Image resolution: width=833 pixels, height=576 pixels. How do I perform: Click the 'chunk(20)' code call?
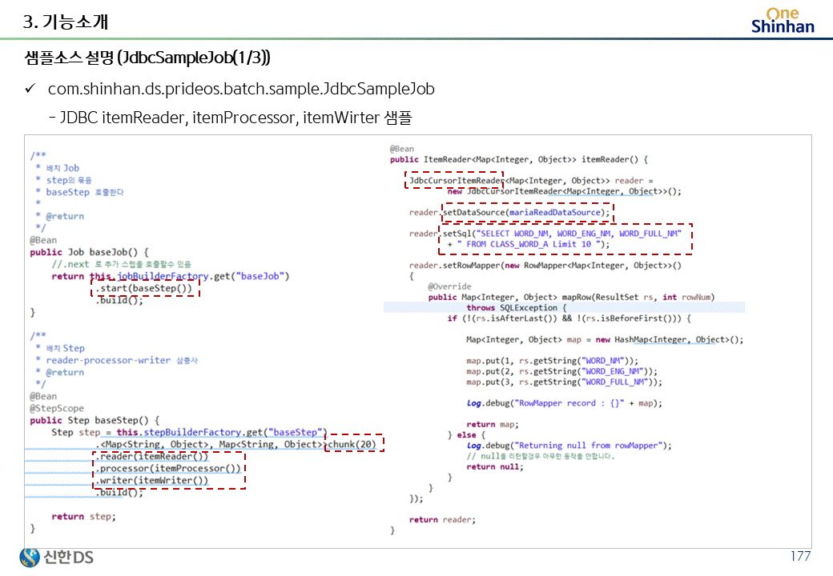click(352, 444)
